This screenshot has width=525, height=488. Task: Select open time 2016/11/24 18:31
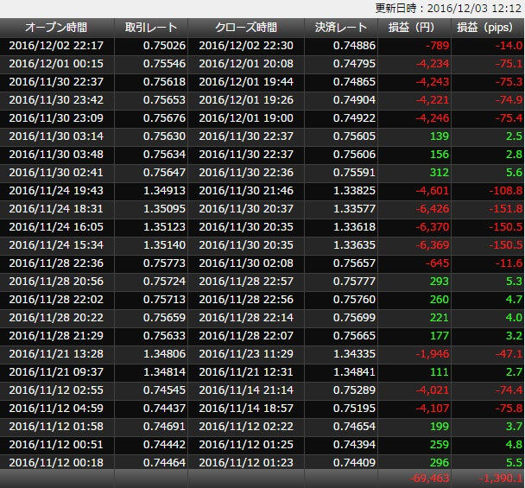coord(56,209)
